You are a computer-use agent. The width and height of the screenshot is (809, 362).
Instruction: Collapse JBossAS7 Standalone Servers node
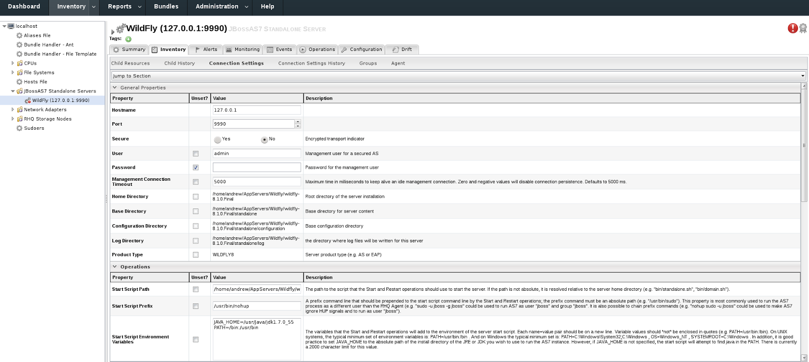coord(13,91)
